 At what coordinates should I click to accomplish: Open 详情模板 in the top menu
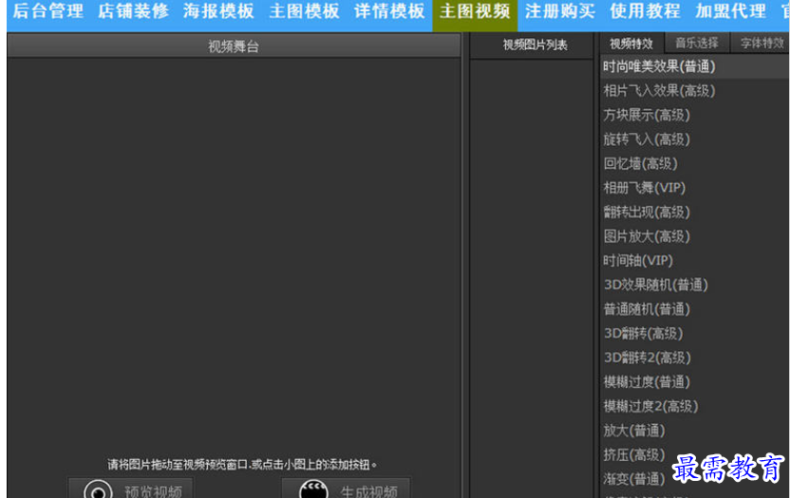click(389, 11)
